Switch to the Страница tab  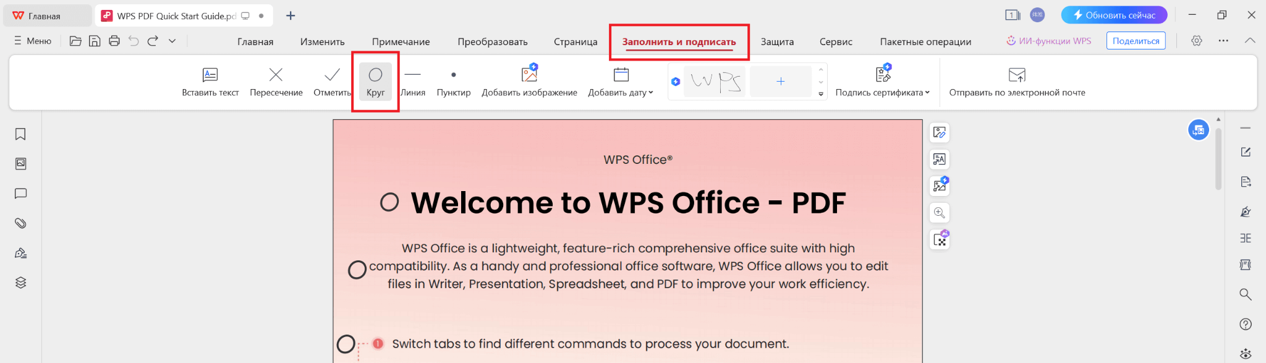576,41
